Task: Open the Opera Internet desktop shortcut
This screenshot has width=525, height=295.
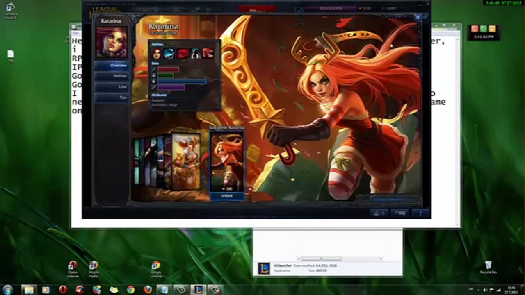Action: [73, 268]
